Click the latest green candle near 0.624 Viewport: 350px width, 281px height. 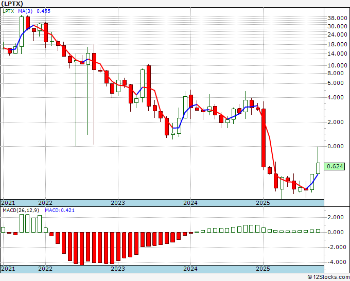318,168
